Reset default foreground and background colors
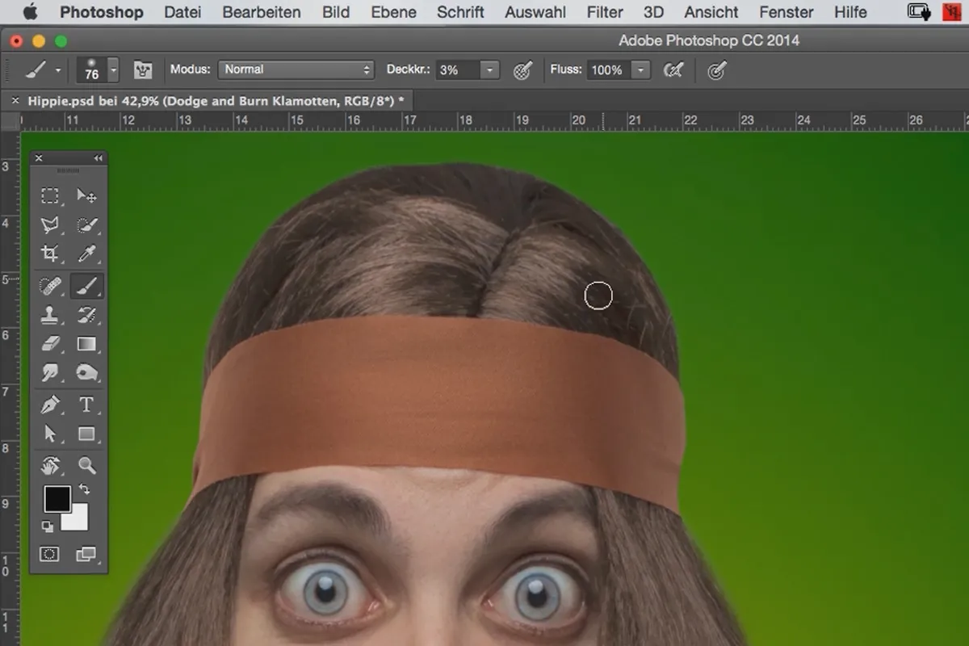Screen dimensions: 969x646 (48, 526)
